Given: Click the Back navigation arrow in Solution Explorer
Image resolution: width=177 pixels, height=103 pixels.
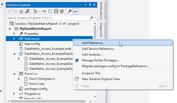Looking at the screenshot, I should point(10,11).
